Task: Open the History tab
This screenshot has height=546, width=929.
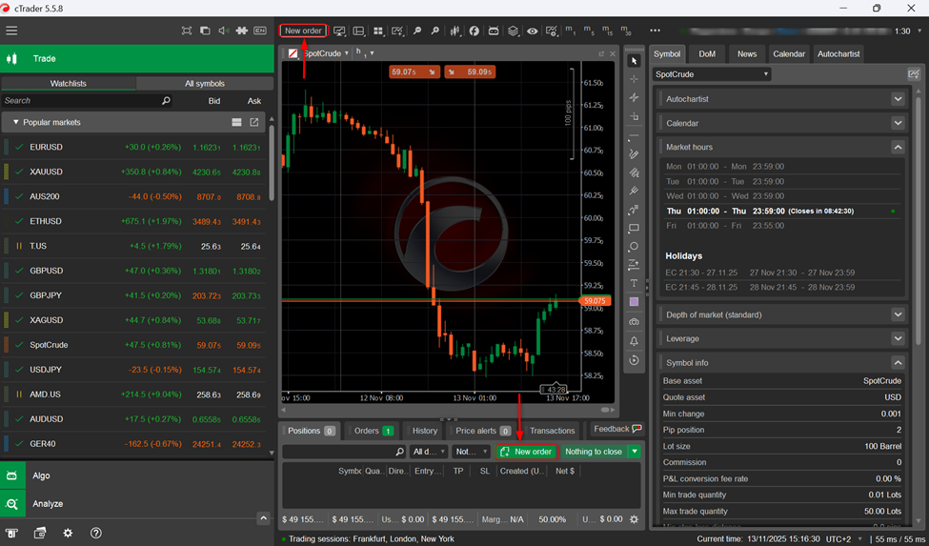Action: (x=424, y=431)
